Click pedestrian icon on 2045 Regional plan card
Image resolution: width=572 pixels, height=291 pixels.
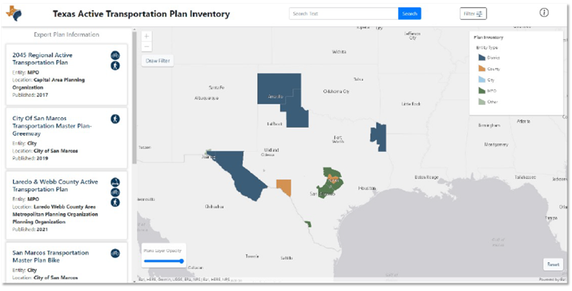(115, 66)
